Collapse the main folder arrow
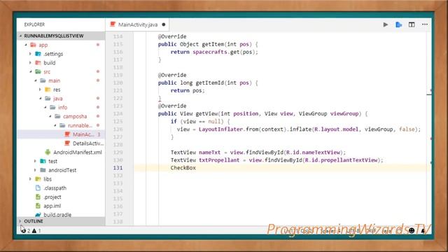The width and height of the screenshot is (448, 252). (x=36, y=80)
